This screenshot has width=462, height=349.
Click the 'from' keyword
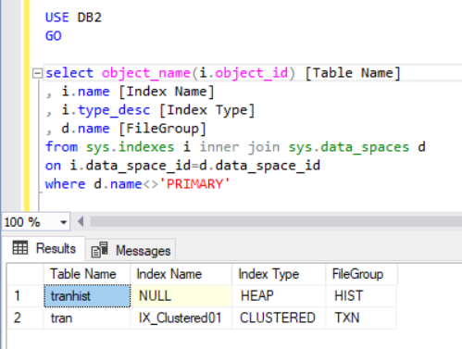(x=61, y=147)
